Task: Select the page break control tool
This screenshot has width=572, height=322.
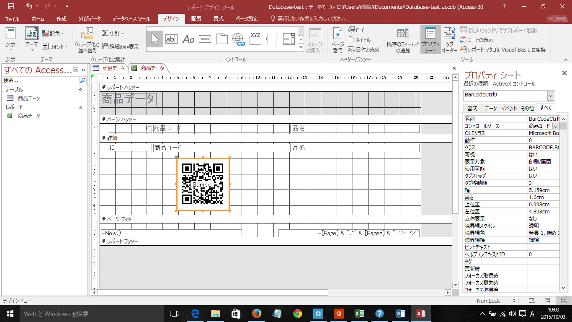Action: 272,39
